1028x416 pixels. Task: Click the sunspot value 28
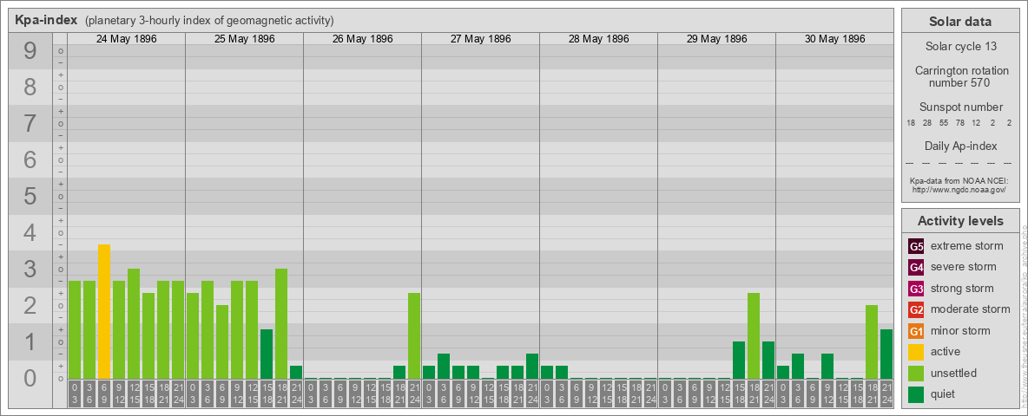click(927, 123)
